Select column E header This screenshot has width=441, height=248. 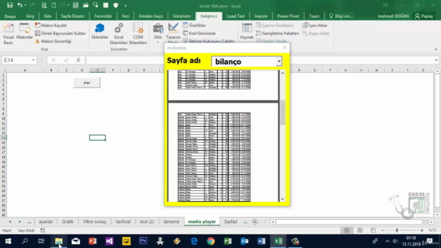click(97, 70)
